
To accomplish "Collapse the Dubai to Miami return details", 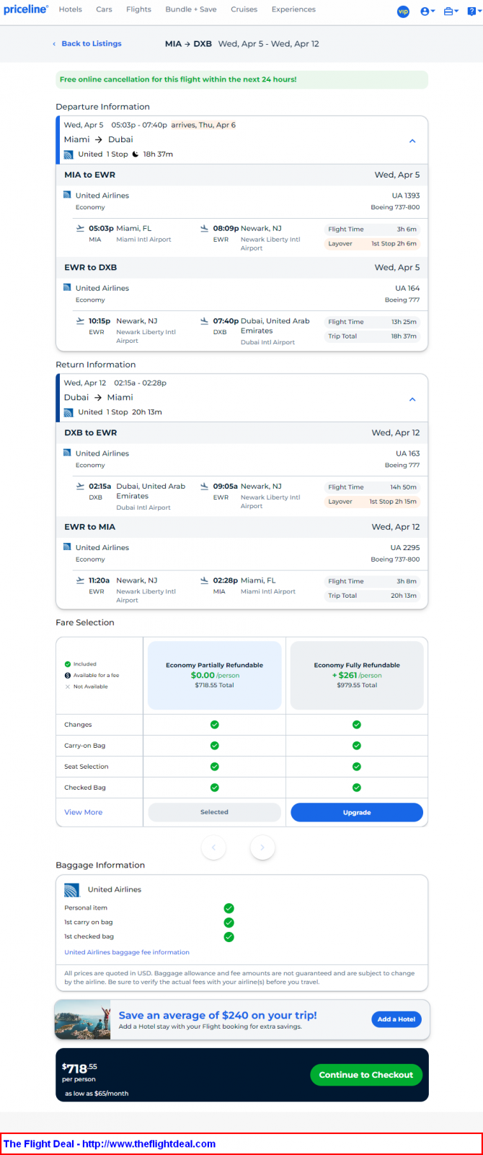I will point(412,399).
